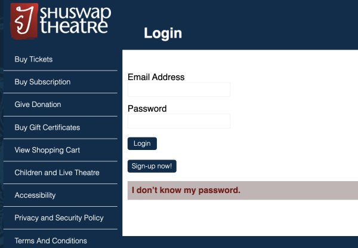This screenshot has width=358, height=248.
Task: Open Terms And Conditions link
Action: click(x=51, y=241)
